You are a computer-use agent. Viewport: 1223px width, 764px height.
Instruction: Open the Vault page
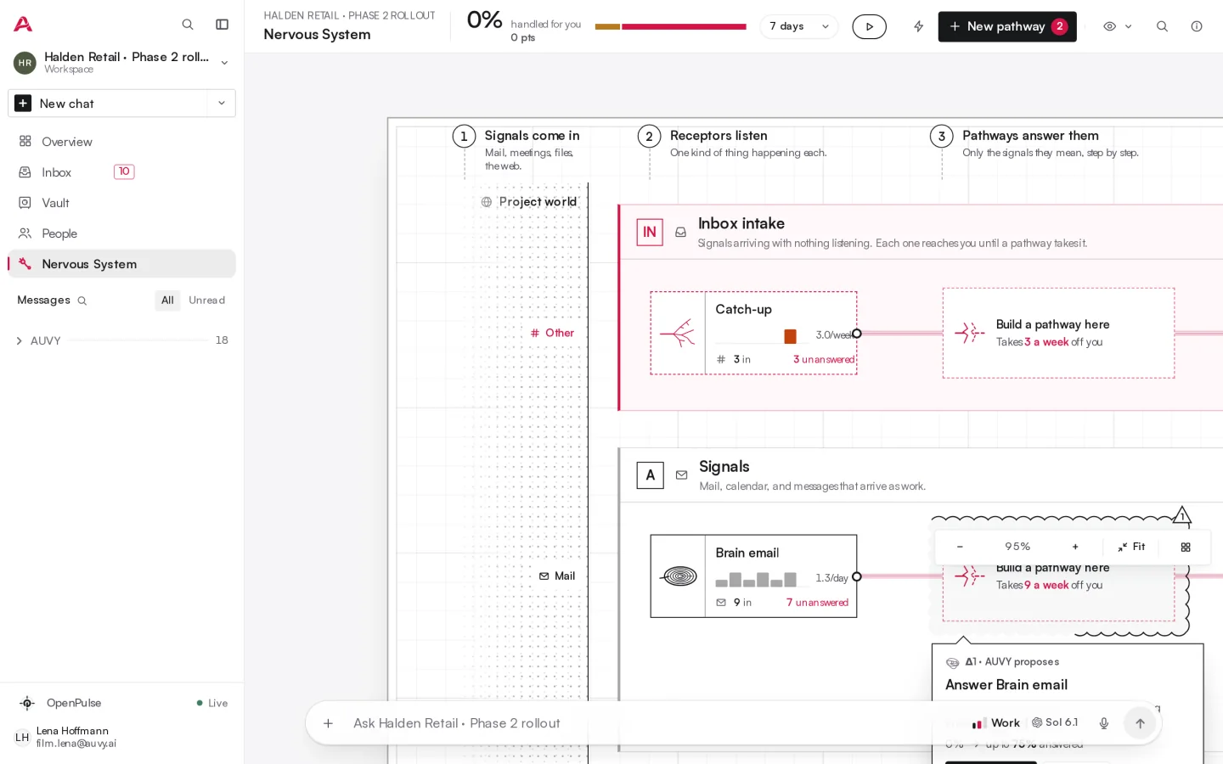coord(121,203)
